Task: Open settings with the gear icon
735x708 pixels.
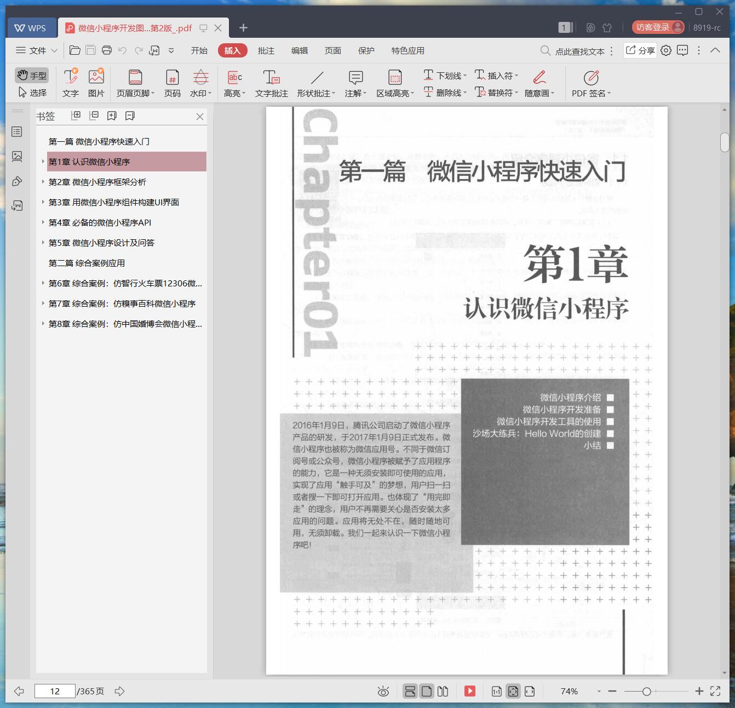Action: point(666,50)
